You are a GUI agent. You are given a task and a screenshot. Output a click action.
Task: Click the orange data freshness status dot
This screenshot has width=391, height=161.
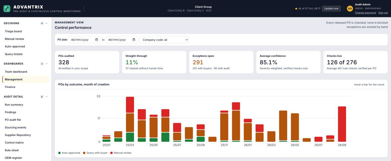[x=296, y=9]
